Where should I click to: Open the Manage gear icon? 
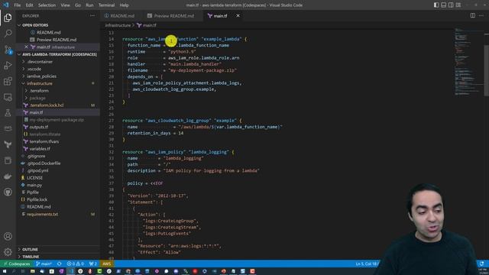coord(8,252)
